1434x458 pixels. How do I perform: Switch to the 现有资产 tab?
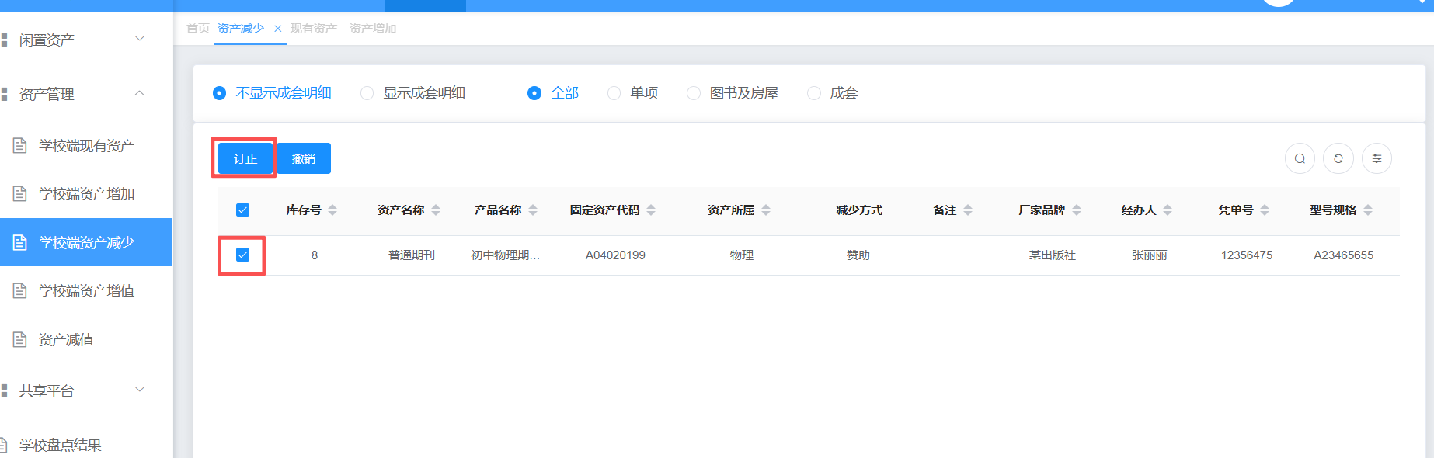pos(313,29)
